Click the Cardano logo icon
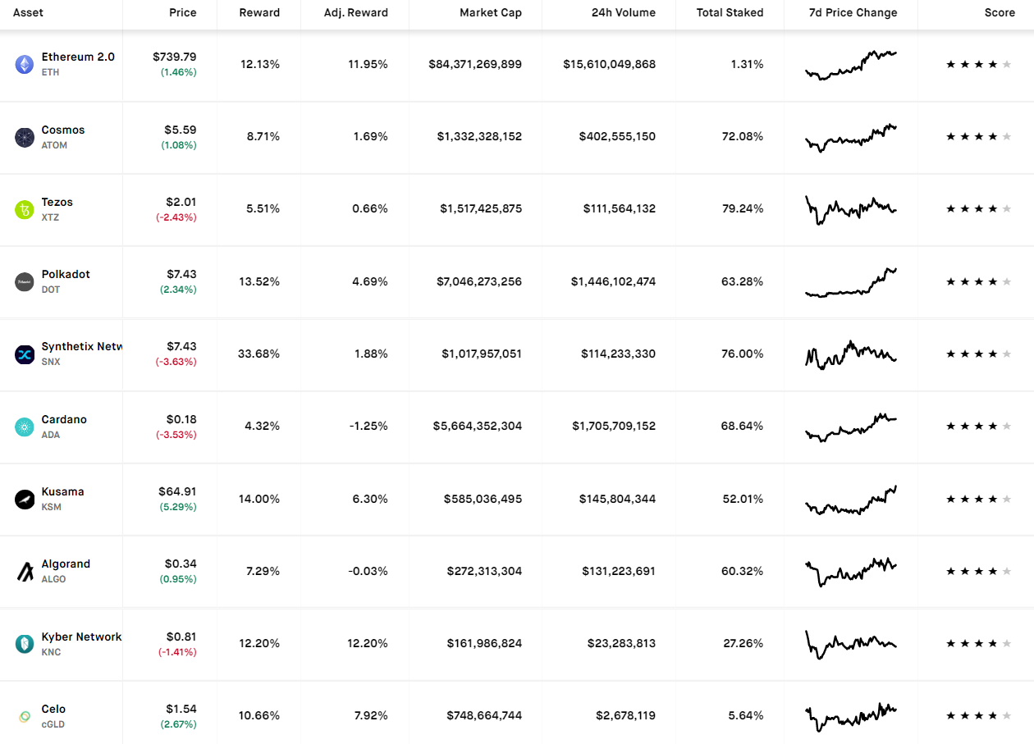The width and height of the screenshot is (1034, 744). click(25, 427)
